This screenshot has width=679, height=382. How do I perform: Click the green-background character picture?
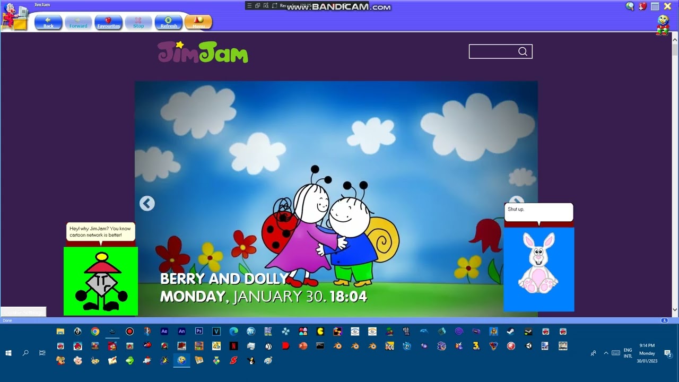(x=101, y=281)
